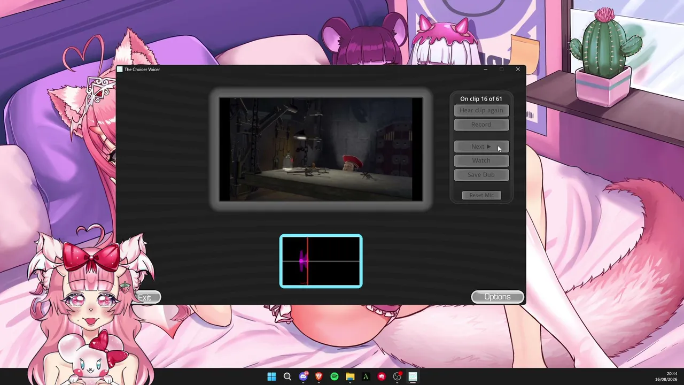Select the 'On clip 16 of 61' text
Image resolution: width=684 pixels, height=385 pixels.
click(x=481, y=99)
